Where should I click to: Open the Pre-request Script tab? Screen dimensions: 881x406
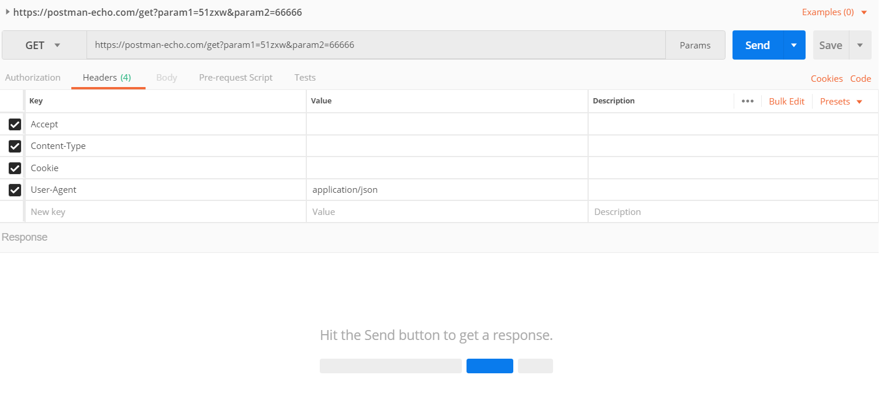point(236,78)
